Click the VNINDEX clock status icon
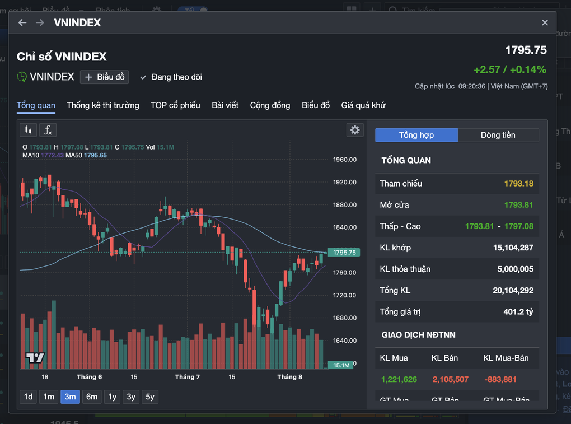 click(x=22, y=77)
